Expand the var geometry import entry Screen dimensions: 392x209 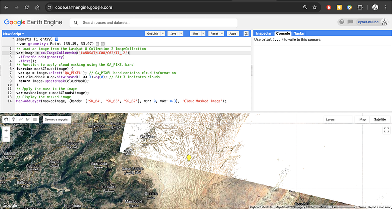17,44
